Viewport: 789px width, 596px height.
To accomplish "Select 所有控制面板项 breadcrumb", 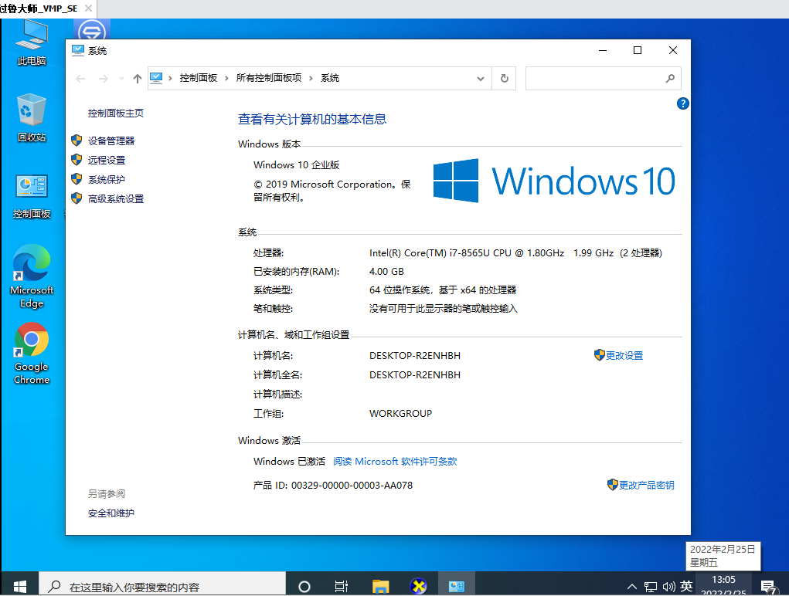I will (x=269, y=78).
